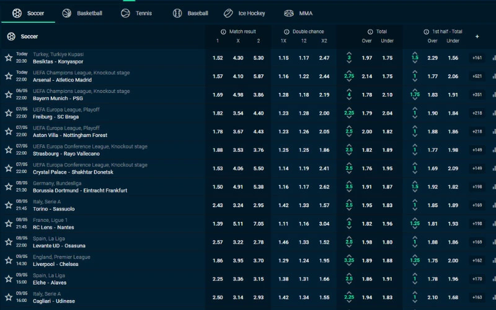496x310 pixels.
Task: Select X2 odds 2.41 Crystal Palace match
Action: tap(324, 168)
